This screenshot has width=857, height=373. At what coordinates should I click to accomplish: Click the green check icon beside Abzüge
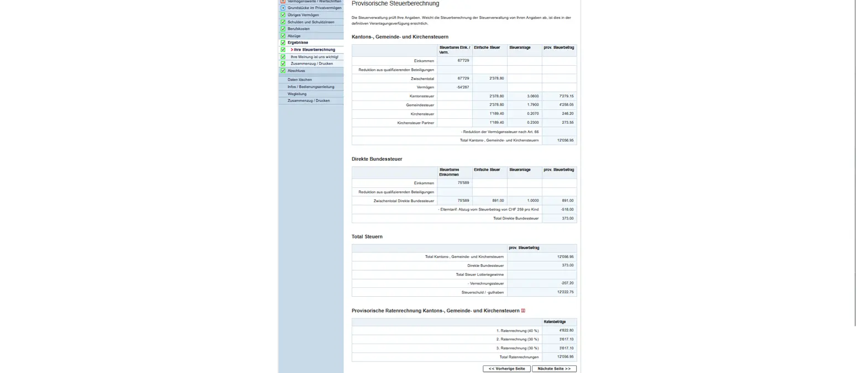(x=283, y=36)
